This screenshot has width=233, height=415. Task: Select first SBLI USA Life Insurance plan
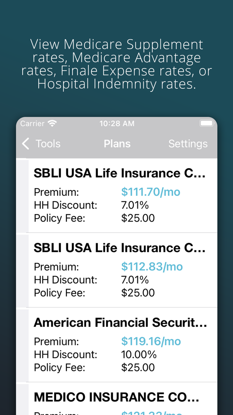(x=119, y=173)
